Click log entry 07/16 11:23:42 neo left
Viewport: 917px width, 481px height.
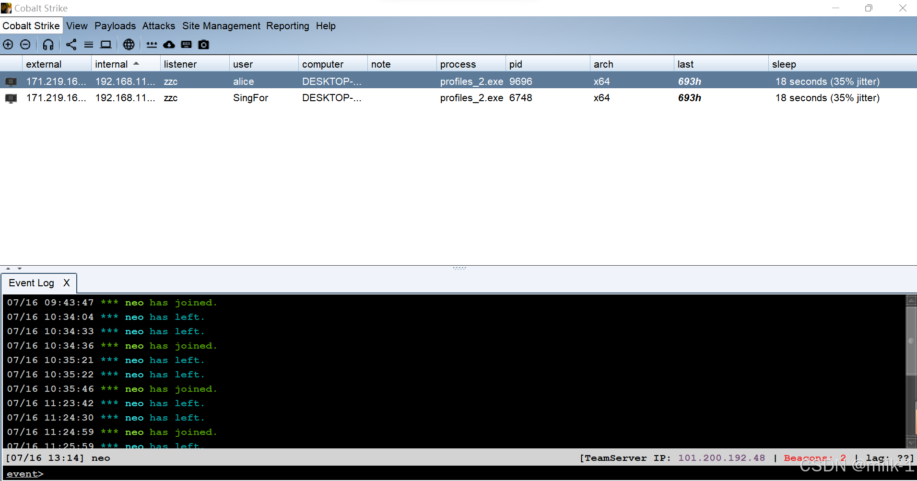106,403
